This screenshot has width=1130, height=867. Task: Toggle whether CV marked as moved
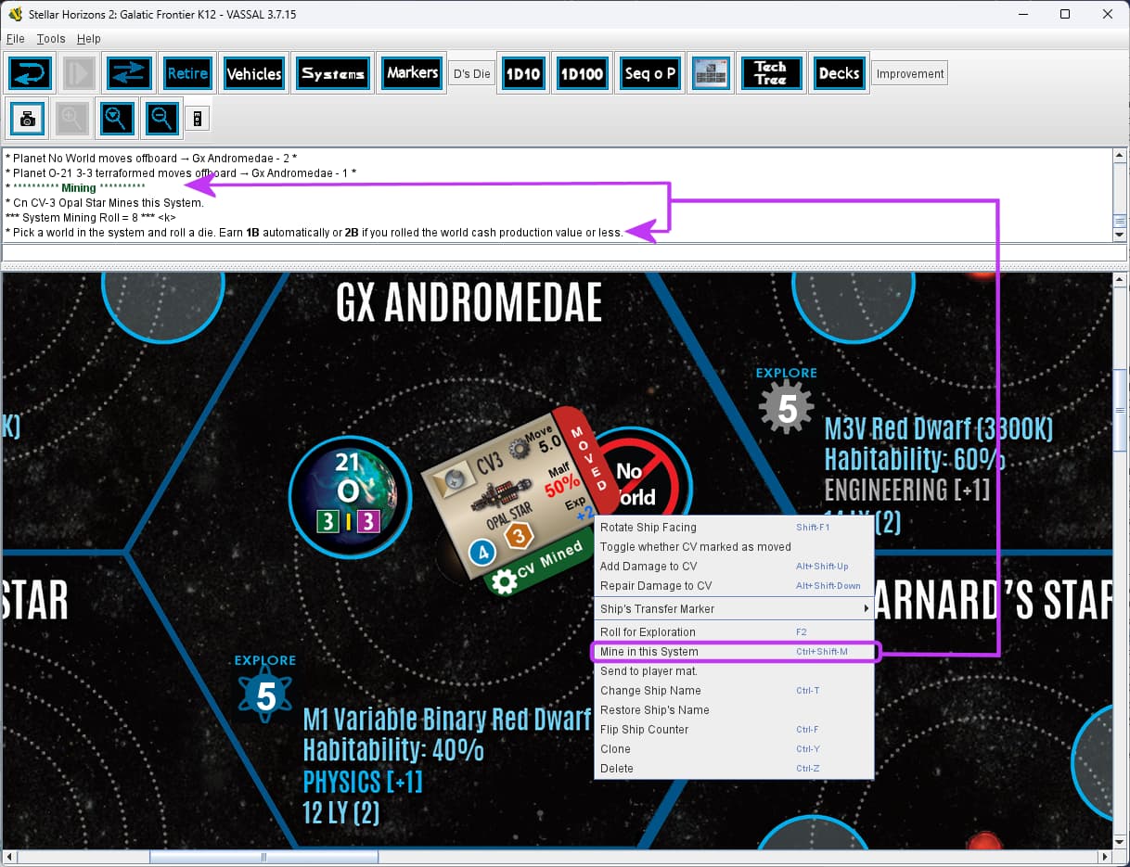coord(734,547)
